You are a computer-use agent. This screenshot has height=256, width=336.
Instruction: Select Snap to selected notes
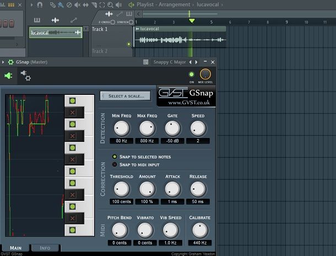point(142,157)
